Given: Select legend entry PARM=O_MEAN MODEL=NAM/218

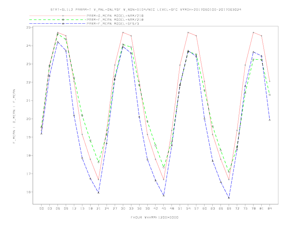Looking at the screenshot, I should tap(115, 16).
